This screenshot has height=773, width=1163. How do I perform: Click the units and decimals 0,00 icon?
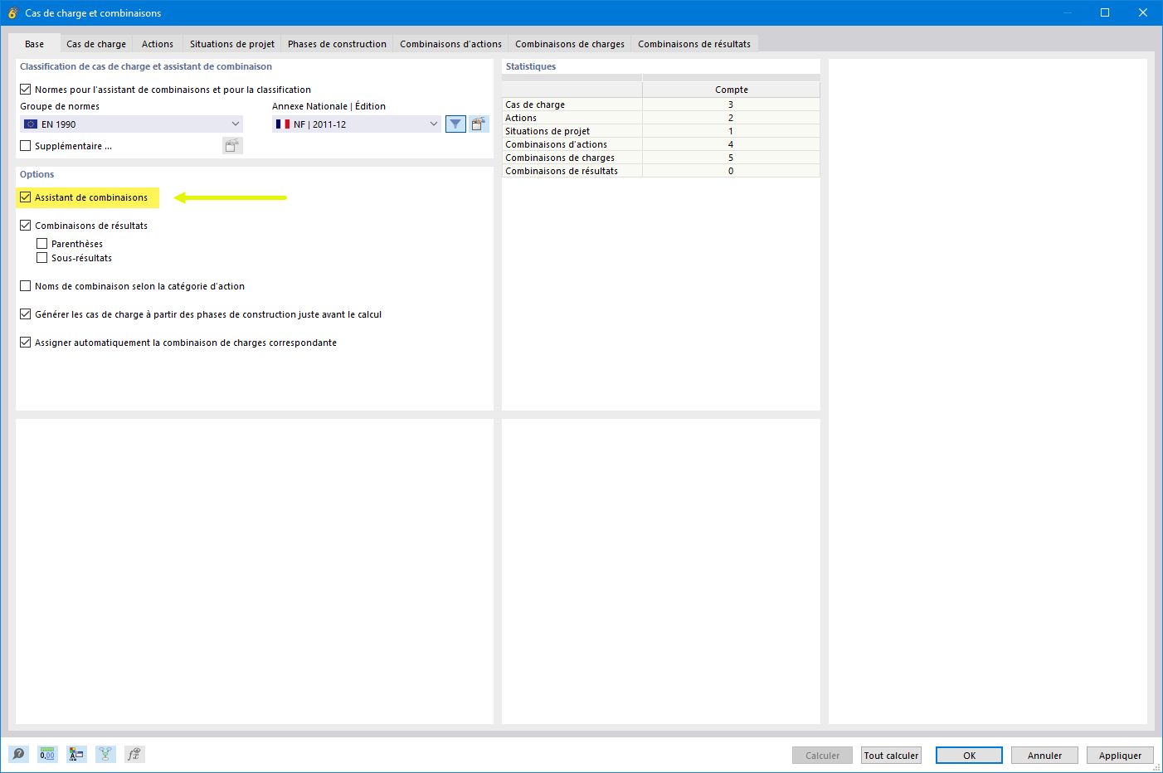click(x=47, y=754)
